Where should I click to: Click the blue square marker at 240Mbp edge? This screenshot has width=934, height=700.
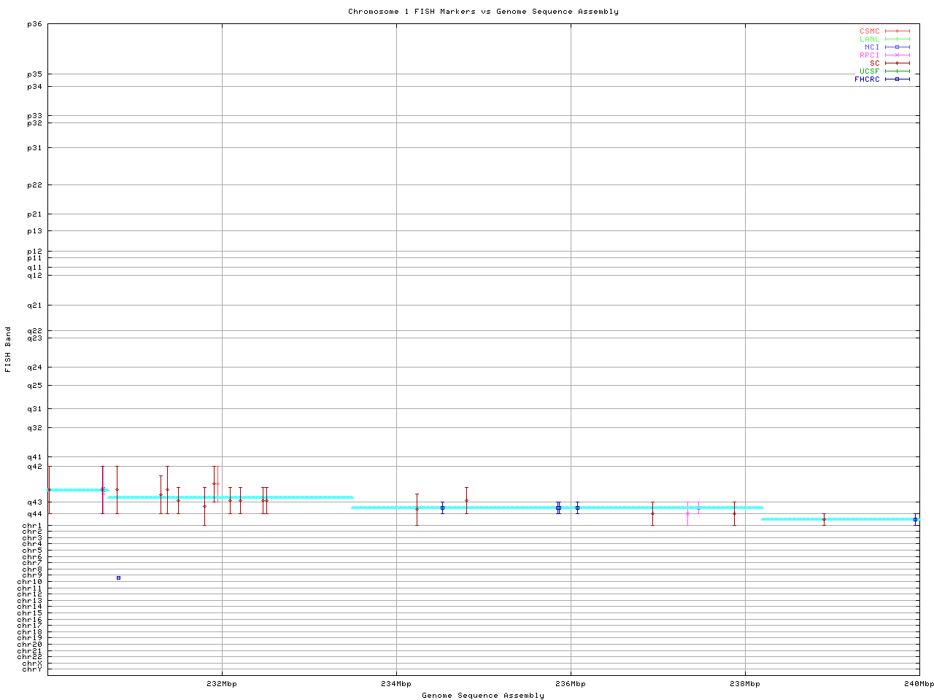click(915, 520)
